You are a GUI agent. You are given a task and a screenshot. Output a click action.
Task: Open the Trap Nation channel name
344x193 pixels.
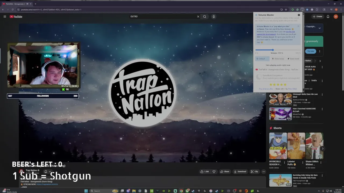(x=31, y=170)
